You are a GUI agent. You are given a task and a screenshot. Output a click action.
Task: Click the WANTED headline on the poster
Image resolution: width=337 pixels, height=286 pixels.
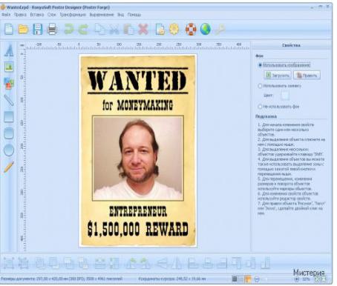tap(137, 81)
